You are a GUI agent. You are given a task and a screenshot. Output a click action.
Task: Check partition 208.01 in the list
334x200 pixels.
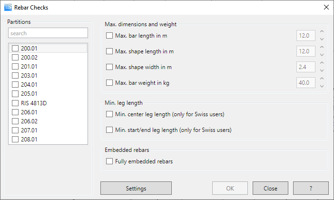click(15, 140)
